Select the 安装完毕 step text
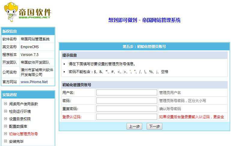Screen dimensions: 231x146 click(16, 142)
